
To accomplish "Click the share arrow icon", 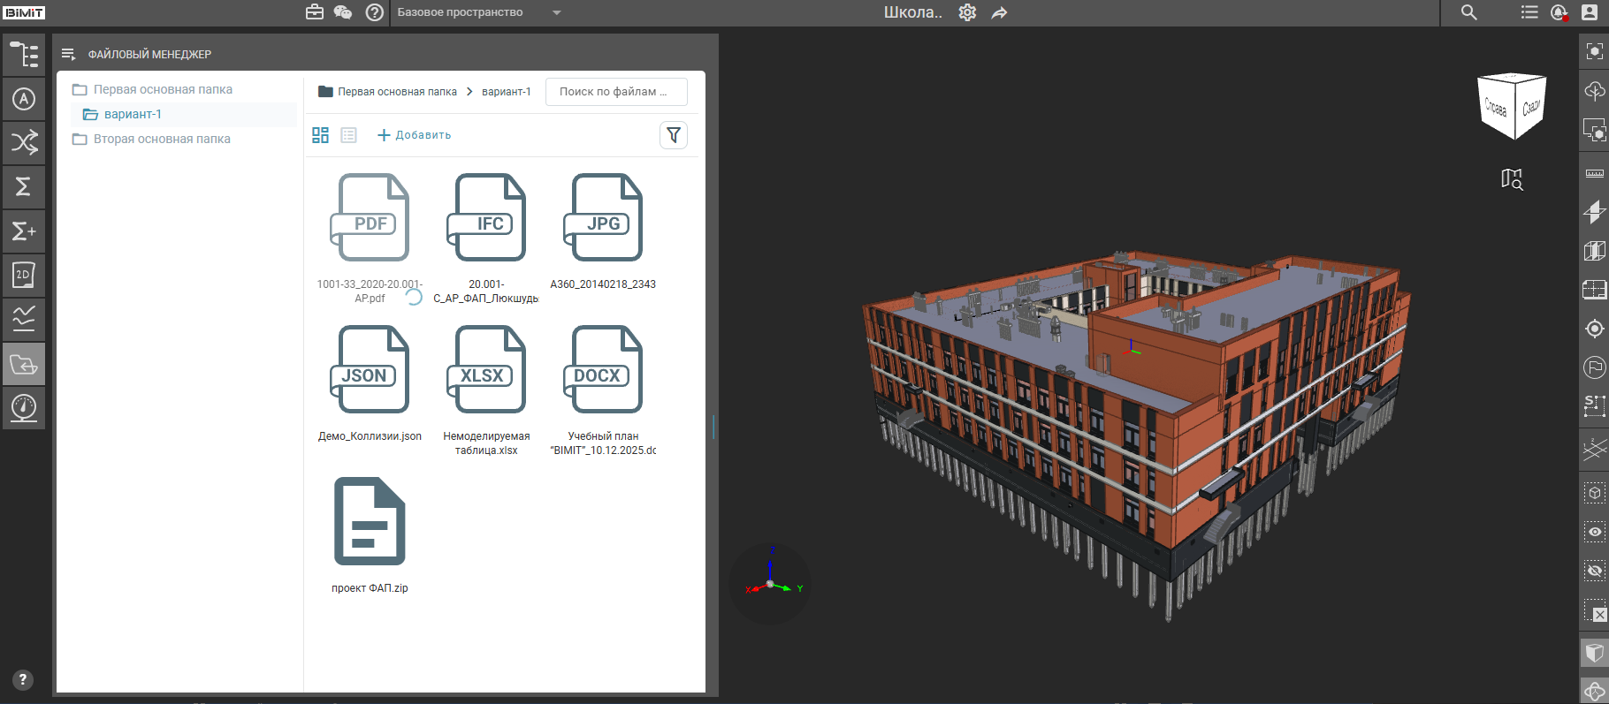I will 999,12.
